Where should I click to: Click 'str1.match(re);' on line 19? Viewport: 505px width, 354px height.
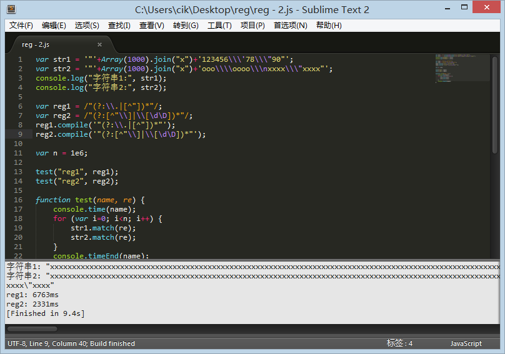103,228
